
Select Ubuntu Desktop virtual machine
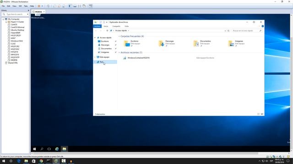point(17,30)
